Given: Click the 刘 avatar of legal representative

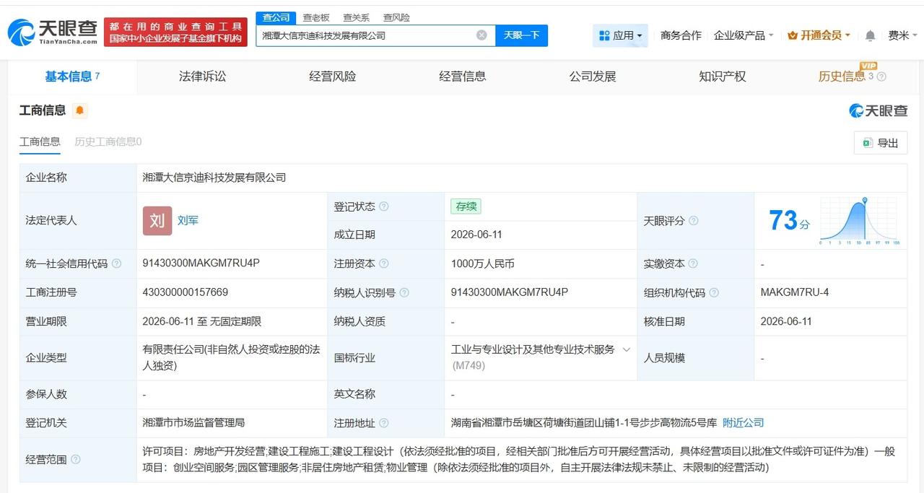Looking at the screenshot, I should (x=157, y=221).
